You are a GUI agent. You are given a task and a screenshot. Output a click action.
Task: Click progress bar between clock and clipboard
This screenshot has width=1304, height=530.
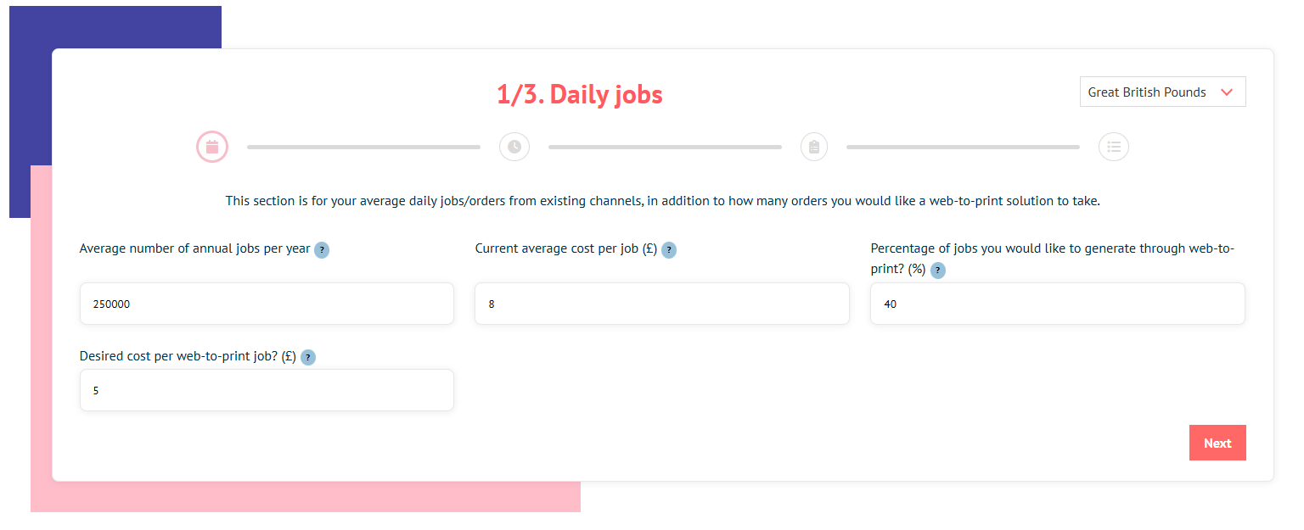[x=665, y=147]
